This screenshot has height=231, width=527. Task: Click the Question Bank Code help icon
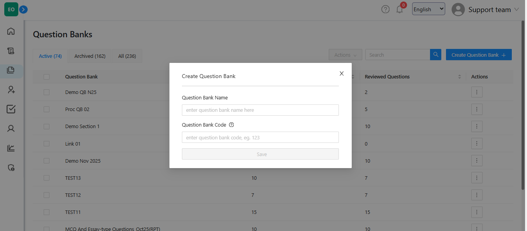[231, 125]
